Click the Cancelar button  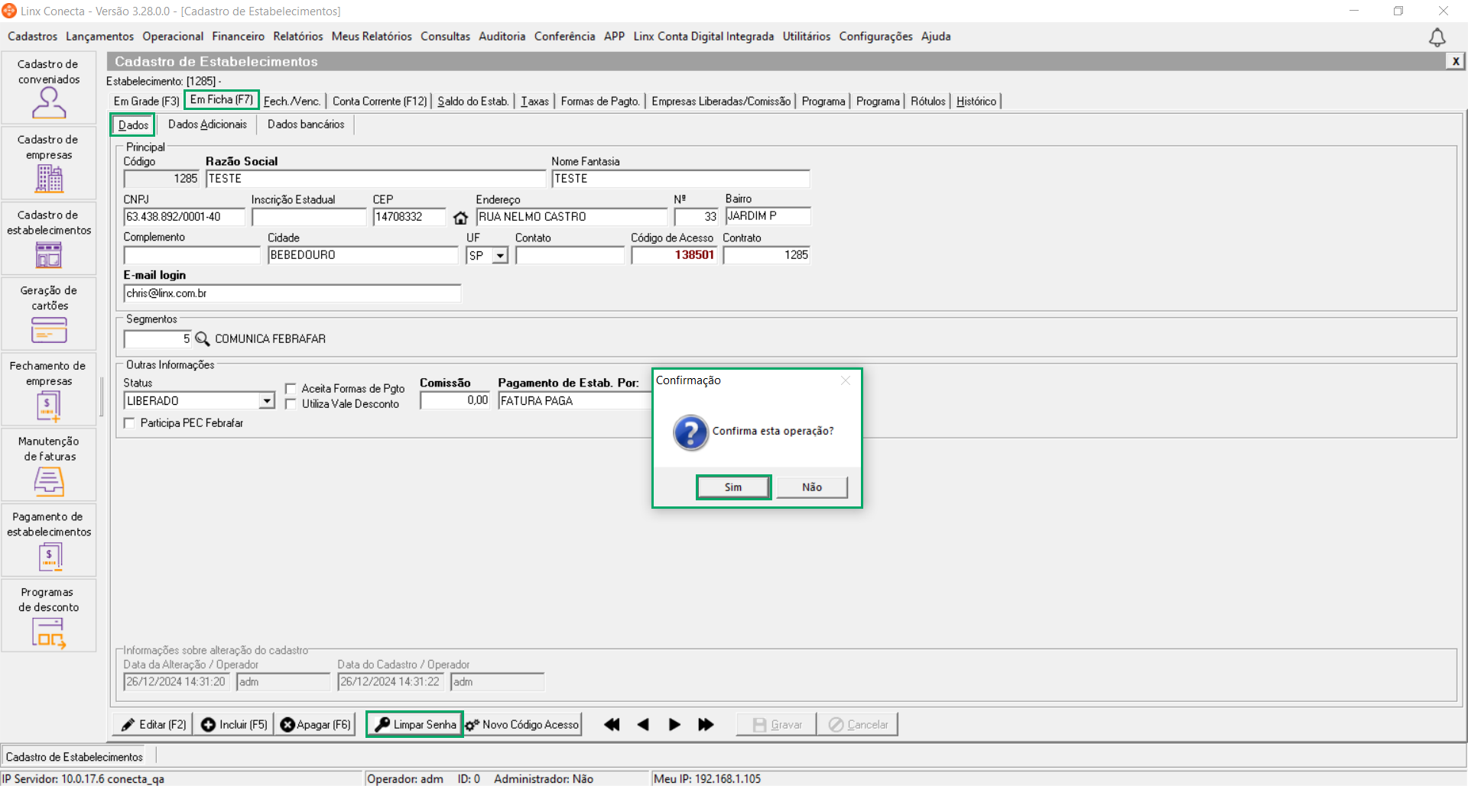coord(858,724)
